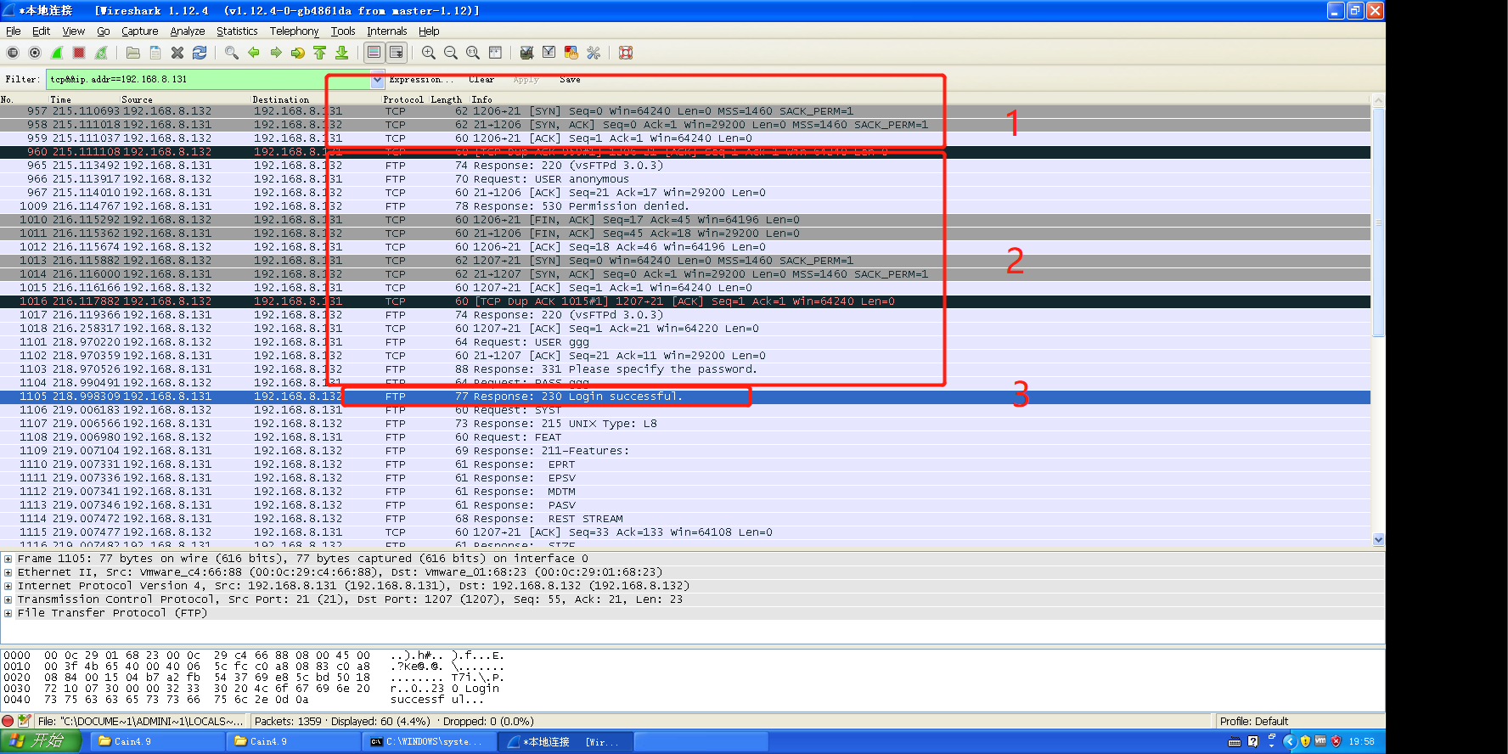Start a new live capture
1508x754 pixels.
[x=57, y=53]
